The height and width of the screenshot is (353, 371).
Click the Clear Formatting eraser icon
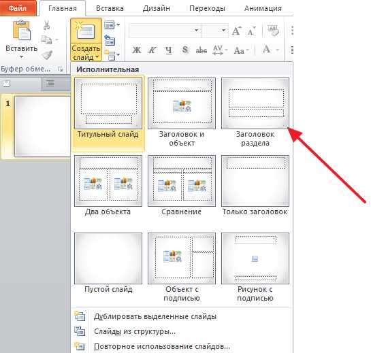click(274, 31)
